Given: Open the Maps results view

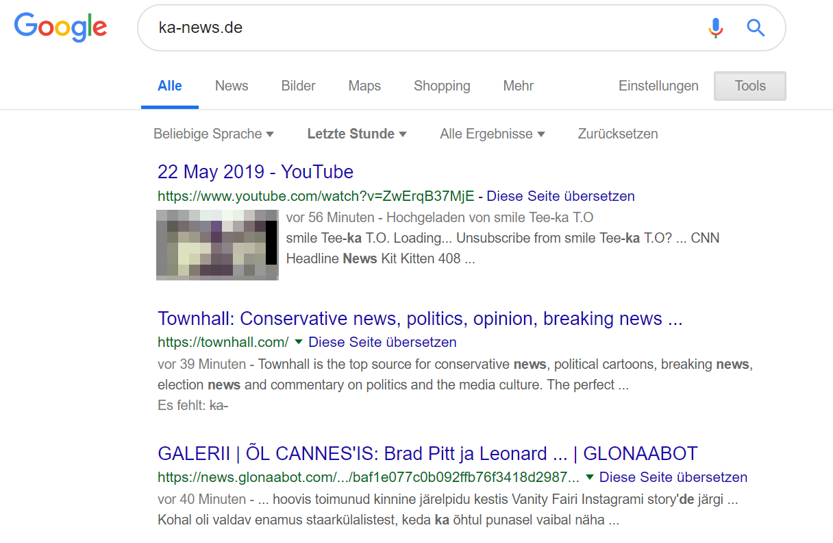Looking at the screenshot, I should pos(364,86).
